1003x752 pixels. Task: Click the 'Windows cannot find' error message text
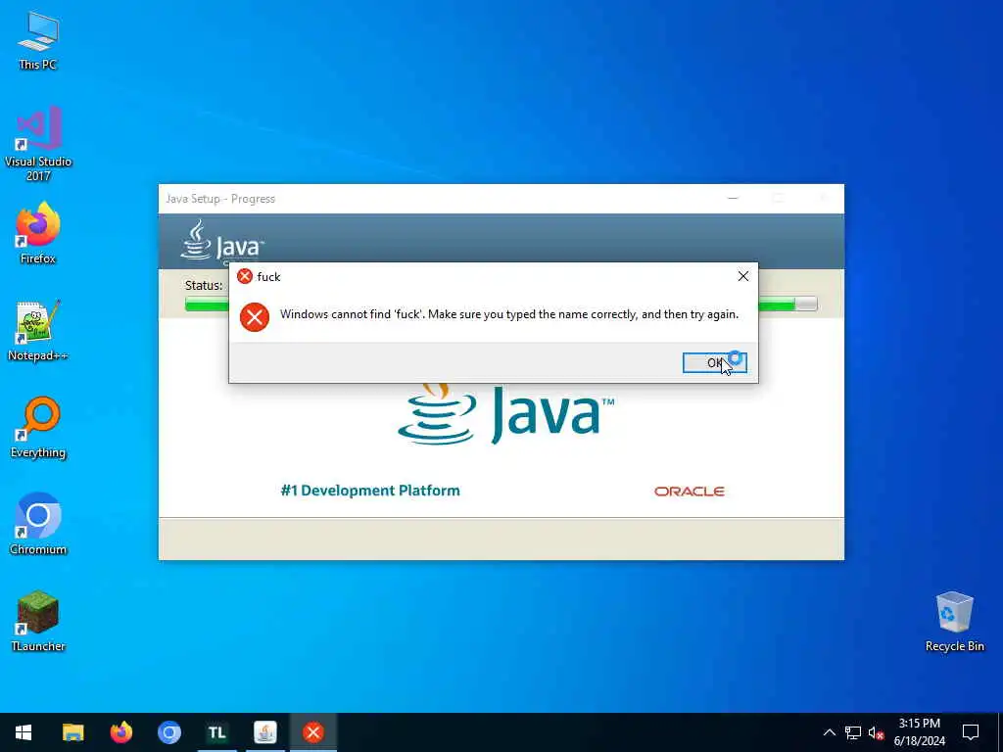coord(509,314)
